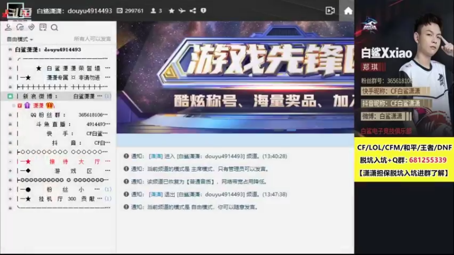Click the lock icon on QQ粉丝群 row
The width and height of the screenshot is (454, 255).
[10, 115]
